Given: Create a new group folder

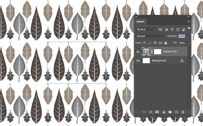Looking at the screenshot, I should click(x=170, y=112).
